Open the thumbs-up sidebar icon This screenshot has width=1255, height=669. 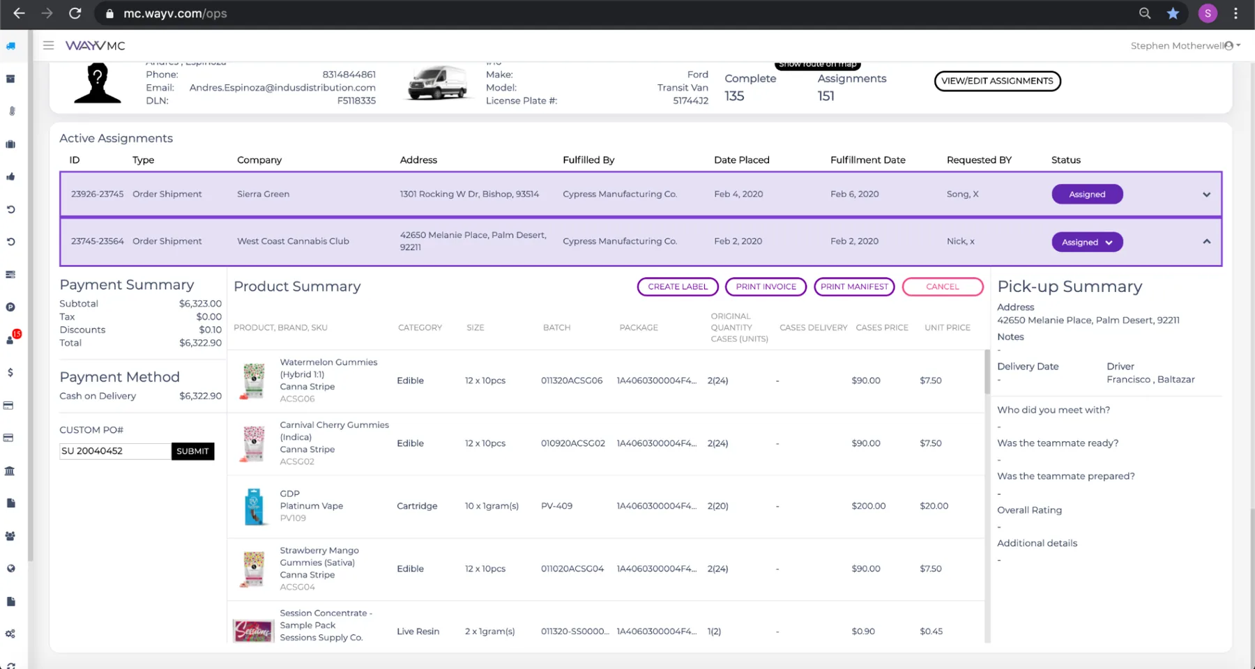10,176
